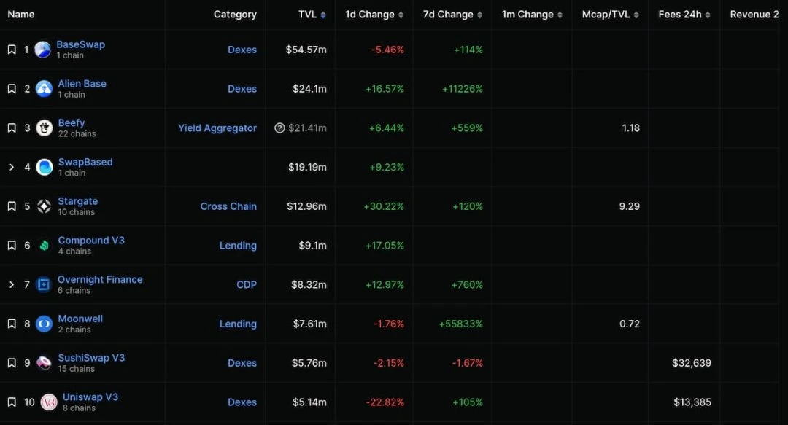Viewport: 788px width, 425px height.
Task: Click the question mark icon beside Beefy TVL
Action: (x=279, y=128)
